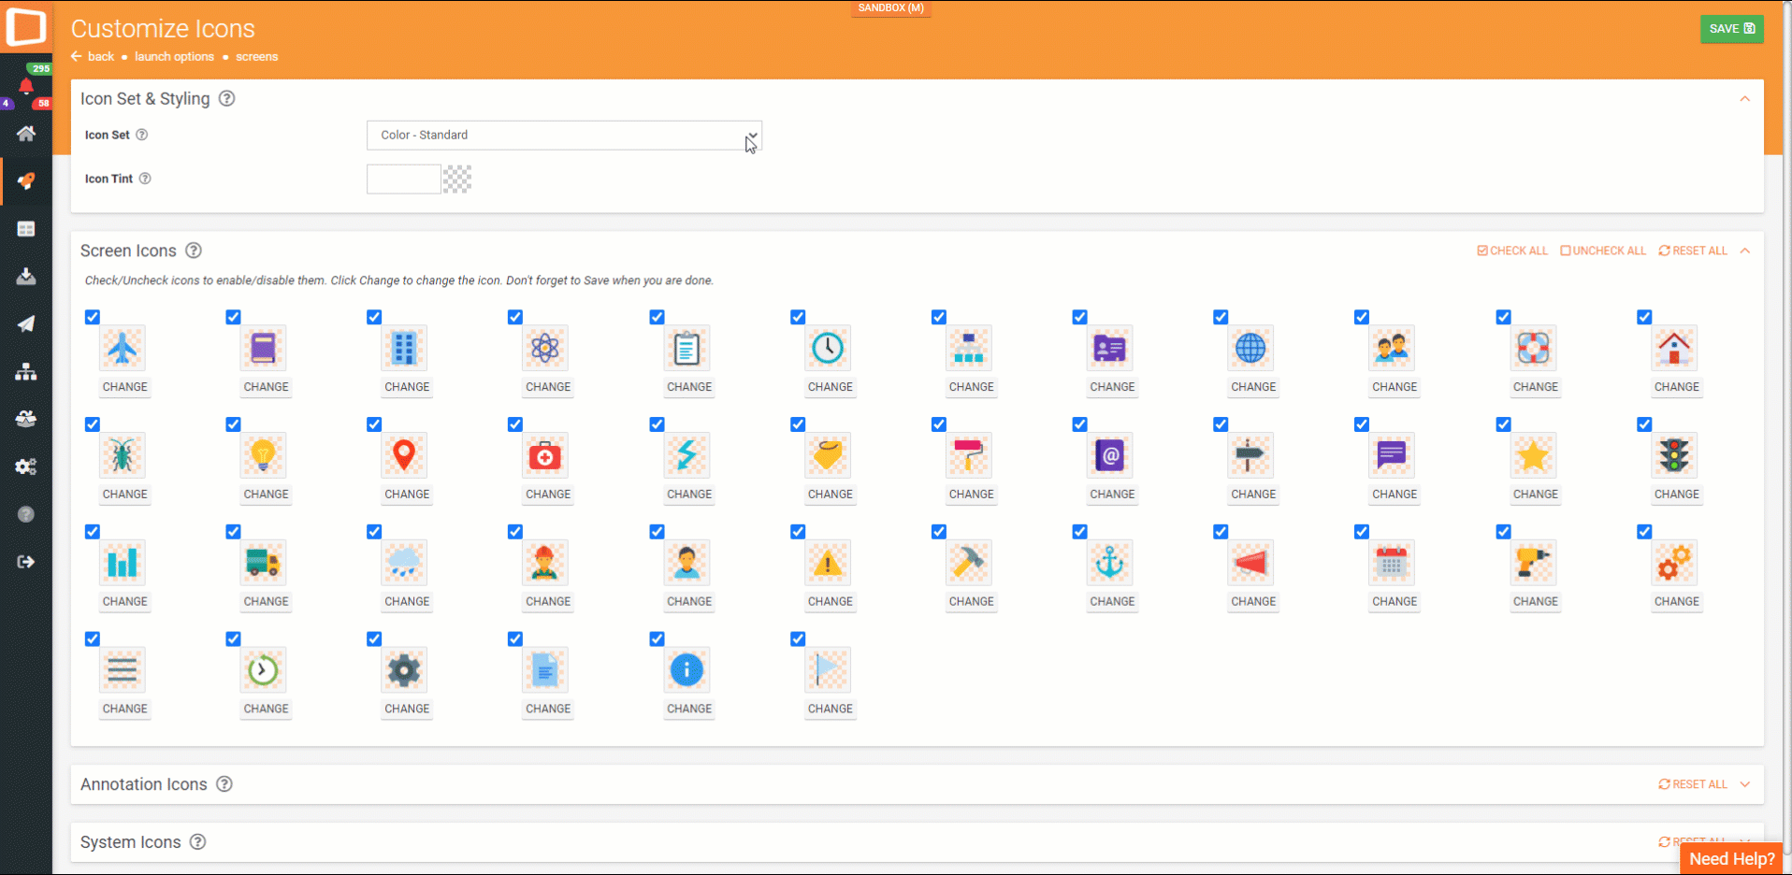Image resolution: width=1792 pixels, height=875 pixels.
Task: Select the lightning bolt icon
Action: point(686,456)
